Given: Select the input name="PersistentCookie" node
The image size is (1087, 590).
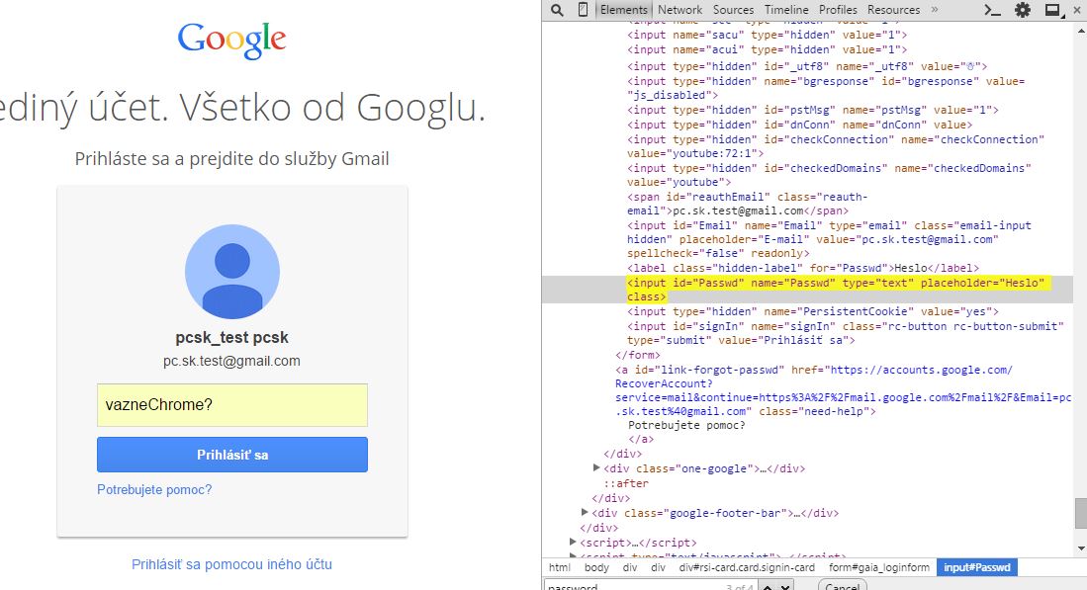Looking at the screenshot, I should pyautogui.click(x=813, y=311).
